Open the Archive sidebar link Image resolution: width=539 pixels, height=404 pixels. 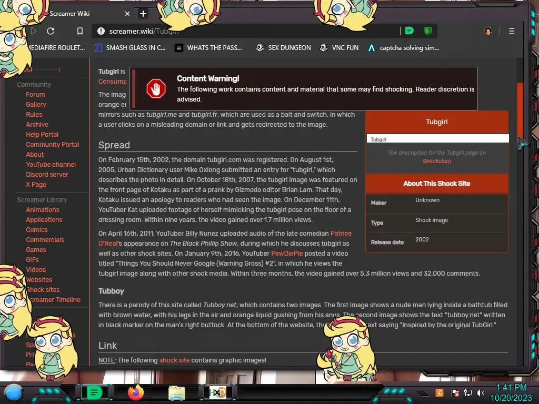[x=37, y=124]
